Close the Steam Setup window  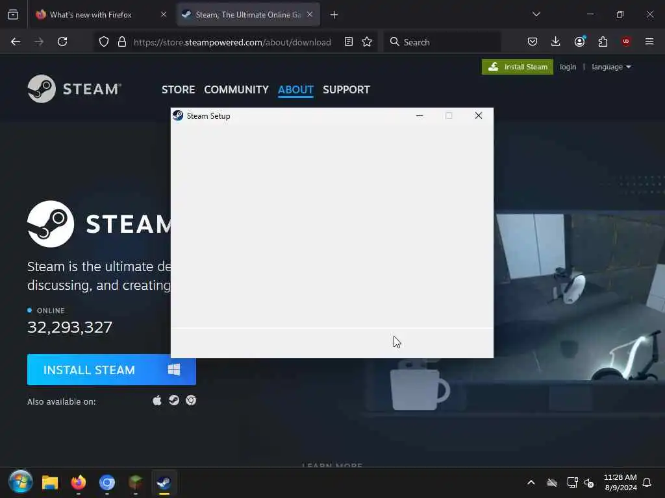pos(479,115)
